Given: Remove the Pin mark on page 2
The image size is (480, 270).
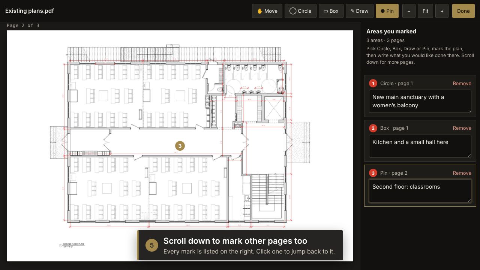Looking at the screenshot, I should click(x=462, y=173).
